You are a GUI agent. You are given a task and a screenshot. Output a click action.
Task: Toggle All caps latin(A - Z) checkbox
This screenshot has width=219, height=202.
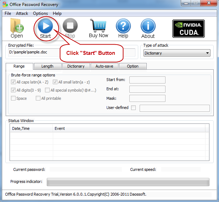click(13, 82)
